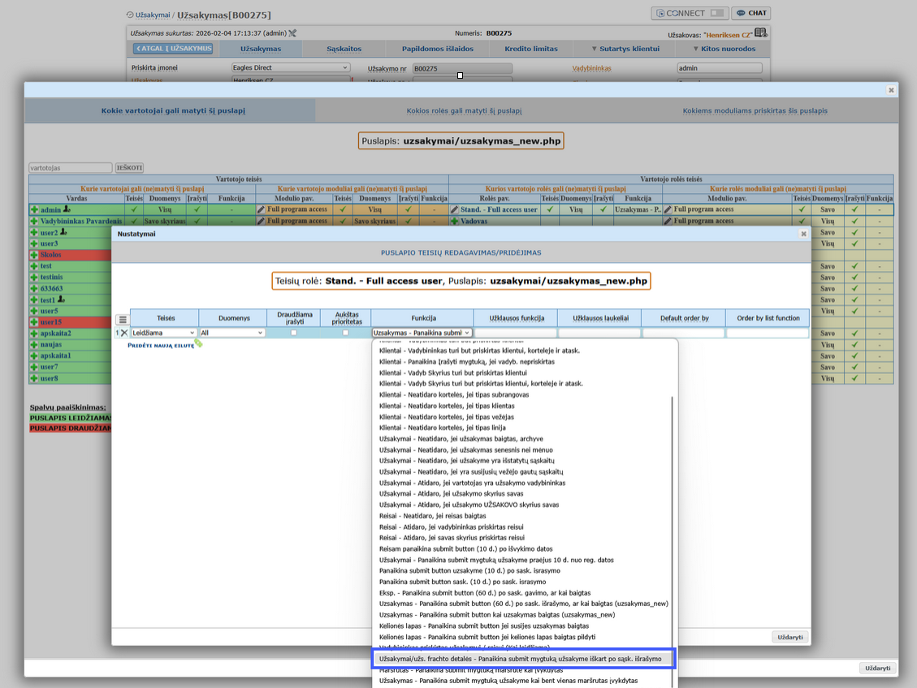Select Klientai - Neatidaro kortelės, jei tipas linija
Image resolution: width=917 pixels, height=688 pixels.
click(x=442, y=428)
